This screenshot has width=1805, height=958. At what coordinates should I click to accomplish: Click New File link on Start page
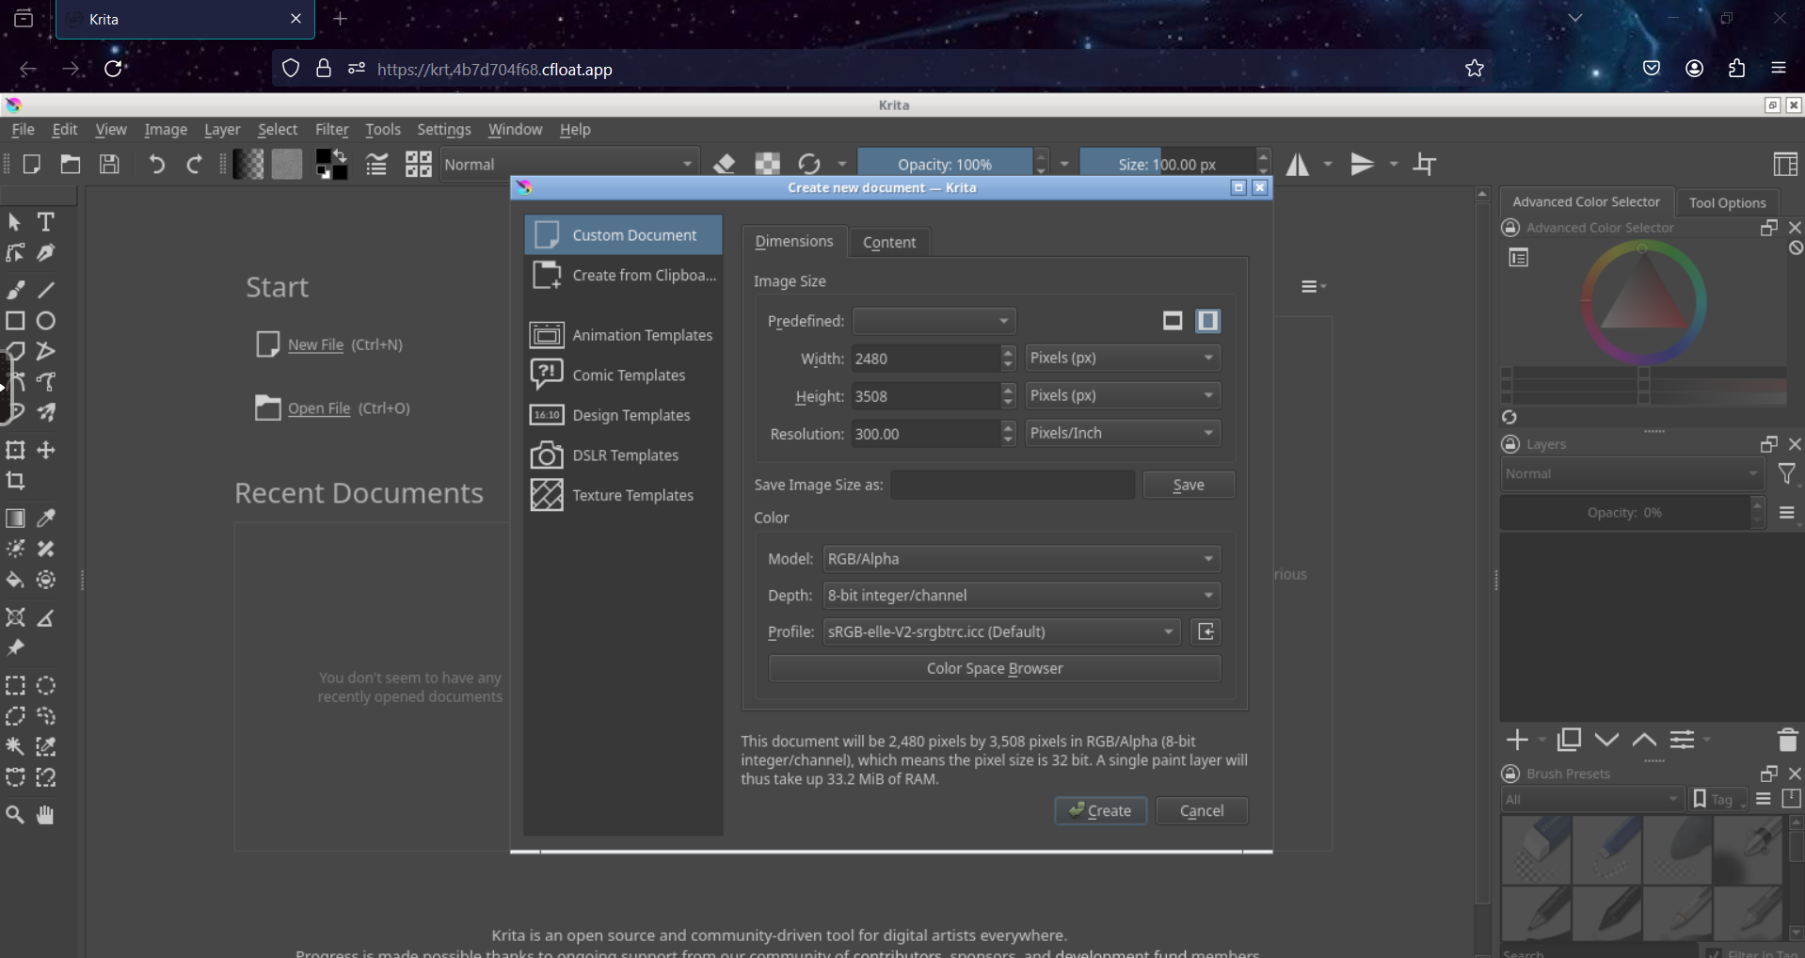[315, 344]
